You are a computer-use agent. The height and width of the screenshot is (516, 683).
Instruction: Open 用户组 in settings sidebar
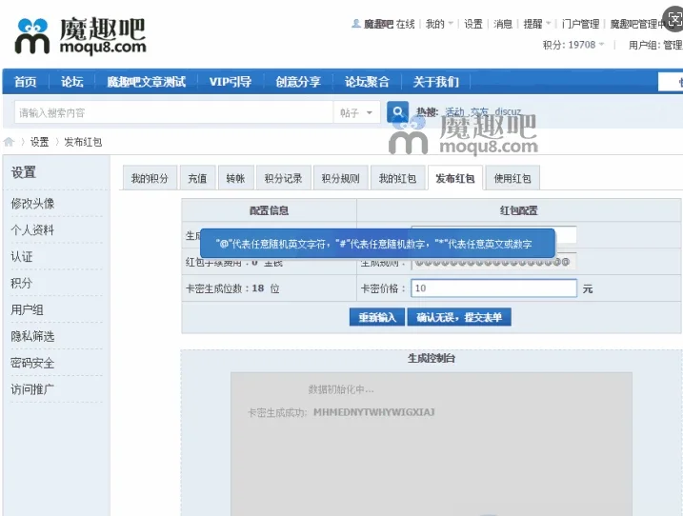pos(27,309)
